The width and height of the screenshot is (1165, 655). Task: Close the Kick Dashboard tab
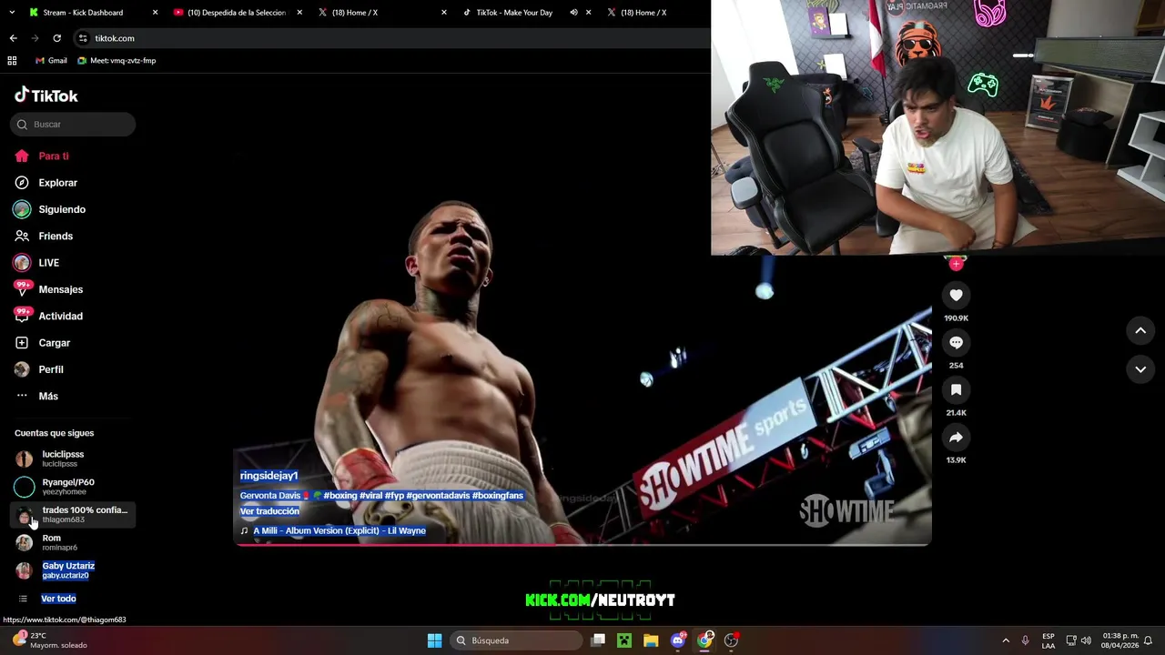coord(155,13)
